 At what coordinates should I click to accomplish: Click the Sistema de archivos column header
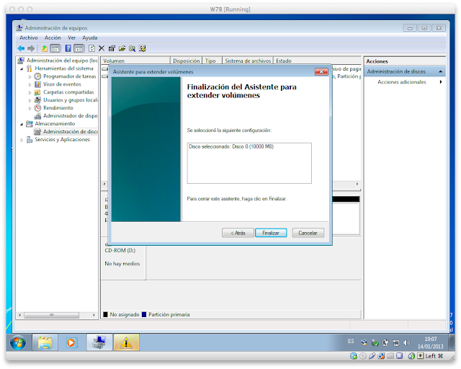248,61
